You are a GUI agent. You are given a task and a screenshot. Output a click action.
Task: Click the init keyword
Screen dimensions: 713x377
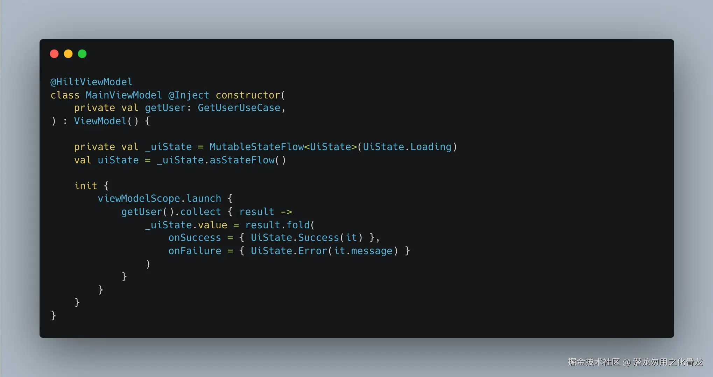click(x=86, y=186)
